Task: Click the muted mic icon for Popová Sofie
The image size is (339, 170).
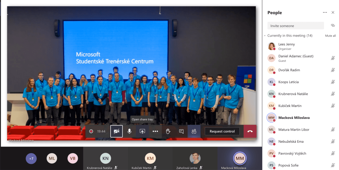Action: coord(333,165)
